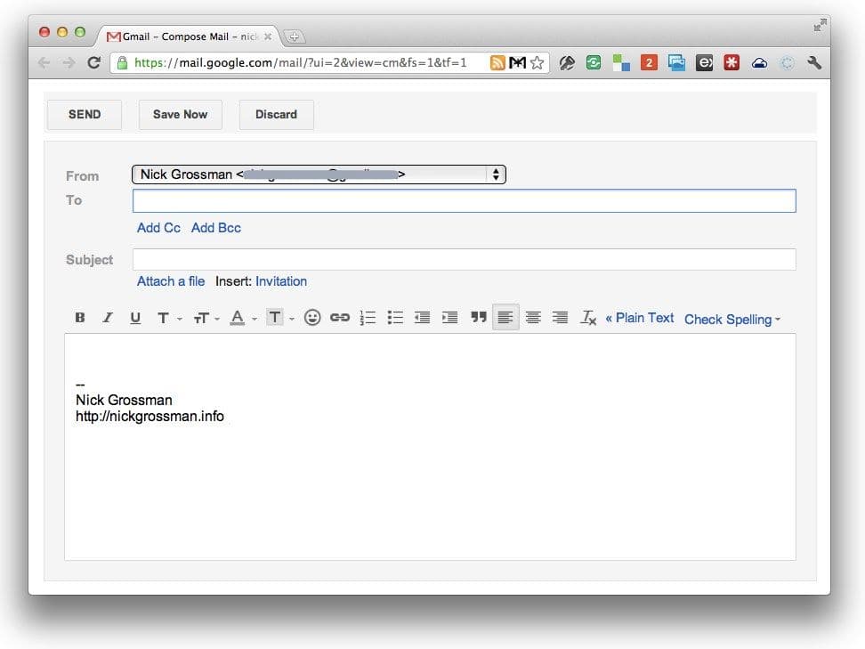Open the font size dropdown
This screenshot has width=865, height=649.
(x=206, y=318)
